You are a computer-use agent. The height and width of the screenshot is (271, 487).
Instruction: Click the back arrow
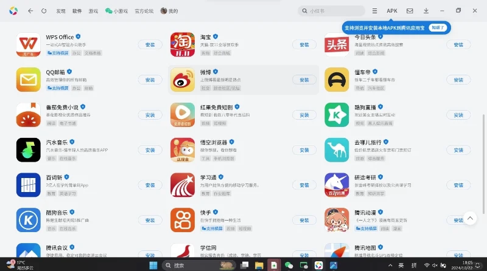[30, 11]
